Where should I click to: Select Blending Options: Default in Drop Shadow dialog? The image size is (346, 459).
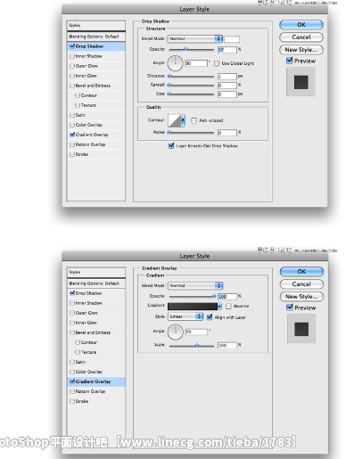click(x=96, y=37)
